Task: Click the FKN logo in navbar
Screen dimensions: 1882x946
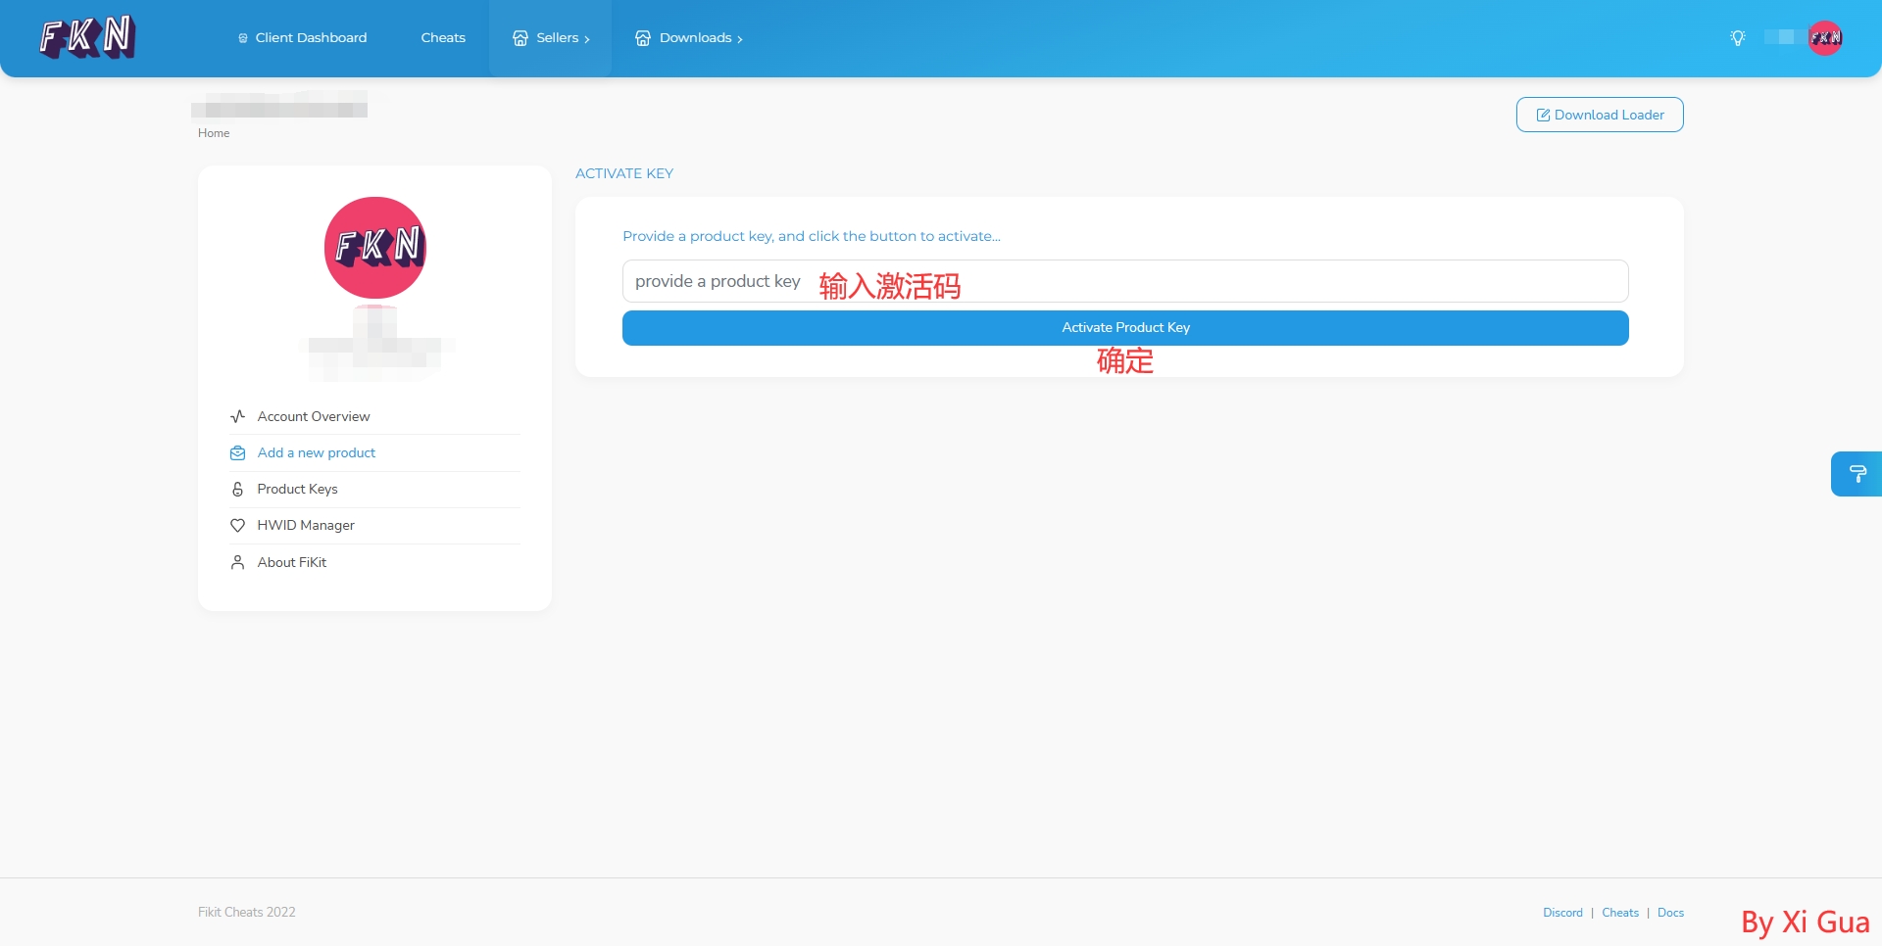Action: coord(87,37)
